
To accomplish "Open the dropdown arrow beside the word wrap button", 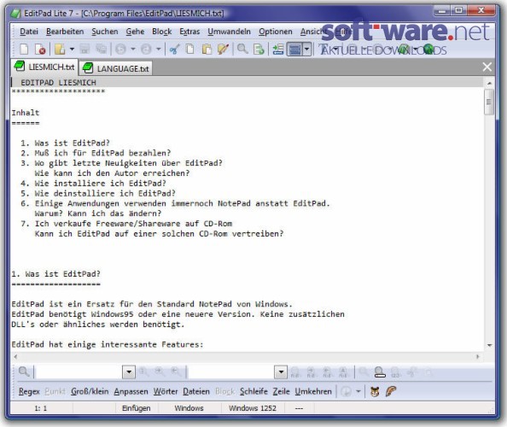I will point(307,50).
